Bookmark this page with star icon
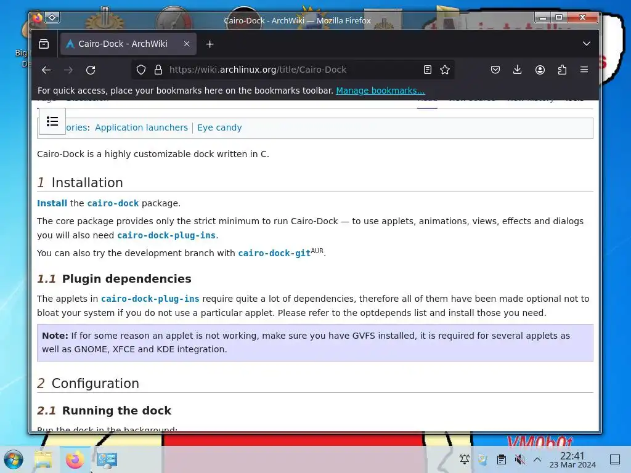The image size is (631, 473). (x=445, y=70)
